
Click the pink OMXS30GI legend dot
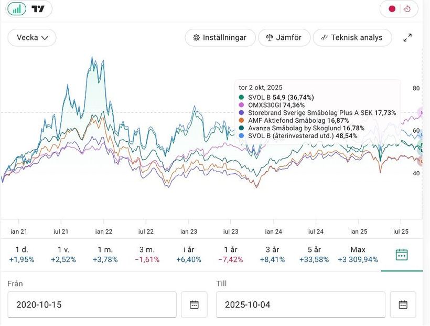[x=241, y=105]
